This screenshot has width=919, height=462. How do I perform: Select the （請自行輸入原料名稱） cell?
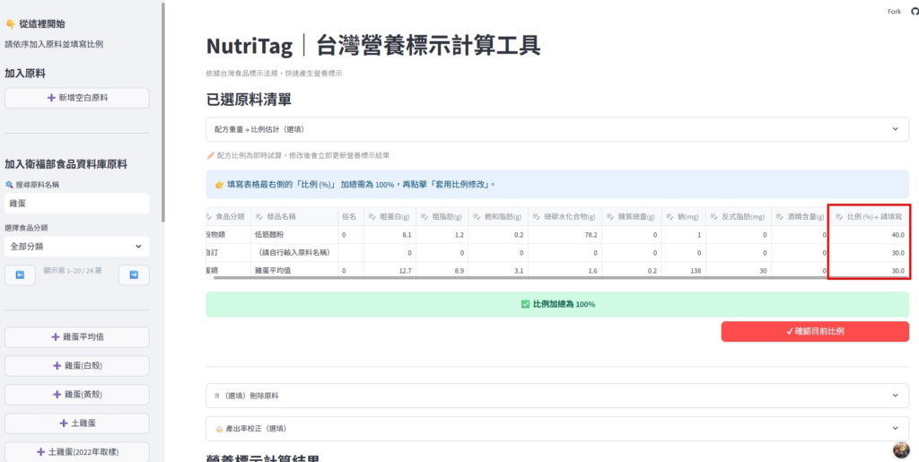click(x=294, y=253)
